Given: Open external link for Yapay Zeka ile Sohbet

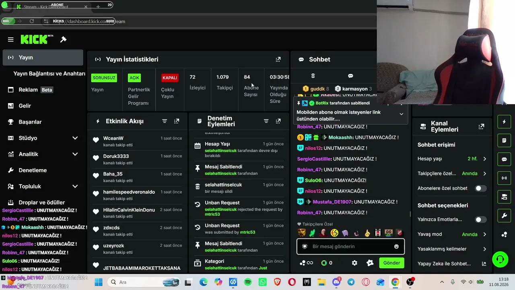Looking at the screenshot, I should [484, 264].
